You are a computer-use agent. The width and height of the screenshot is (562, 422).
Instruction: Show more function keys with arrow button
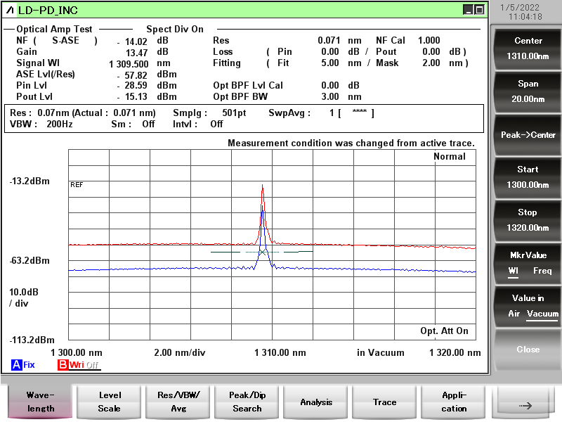(x=525, y=402)
